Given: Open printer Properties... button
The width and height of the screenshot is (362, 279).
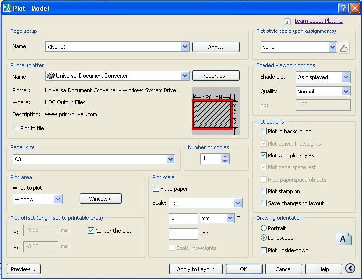Looking at the screenshot, I should (216, 76).
